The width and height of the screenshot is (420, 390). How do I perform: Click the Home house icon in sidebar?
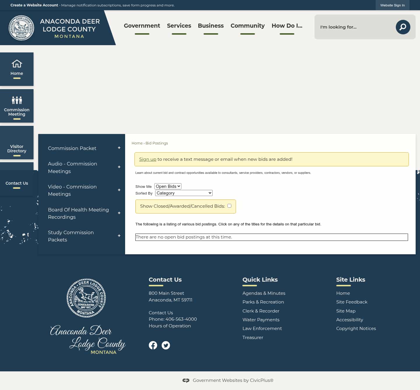point(17,63)
